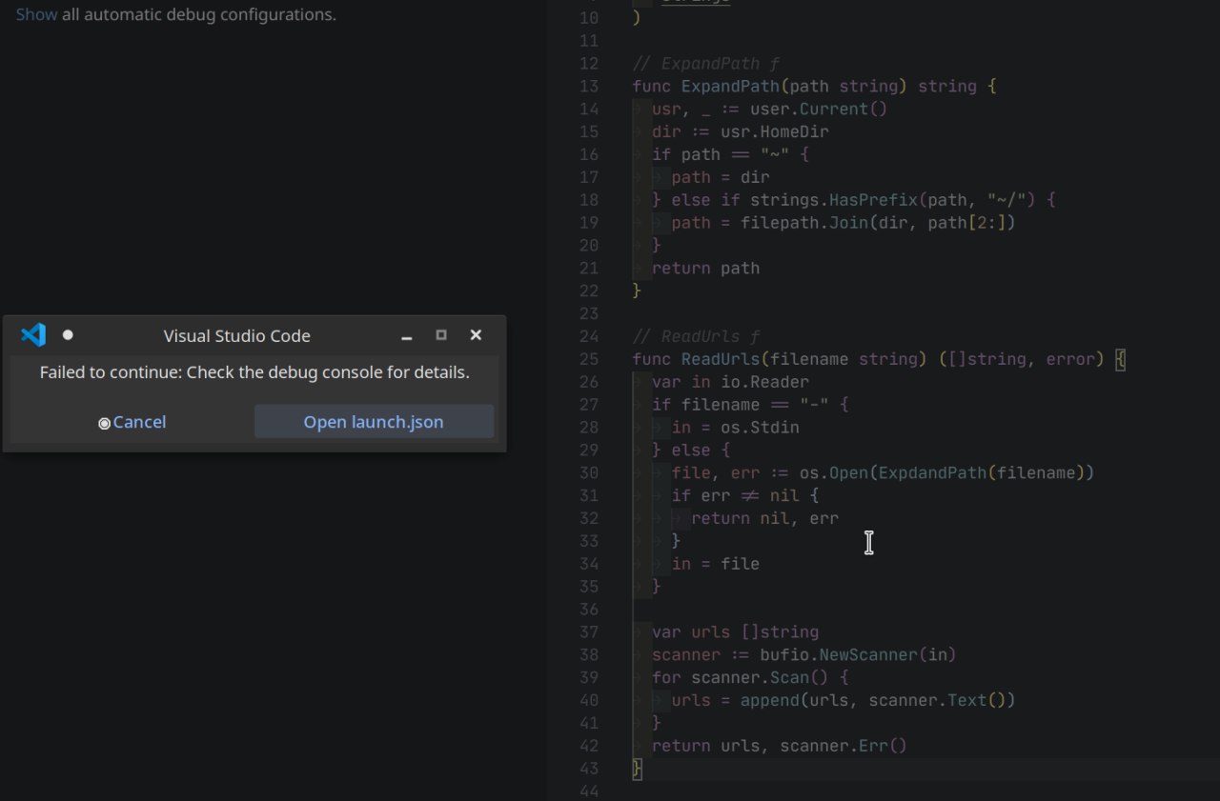Viewport: 1220px width, 801px height.
Task: Click the 'ReadUrls' function name on line 25
Action: click(720, 359)
